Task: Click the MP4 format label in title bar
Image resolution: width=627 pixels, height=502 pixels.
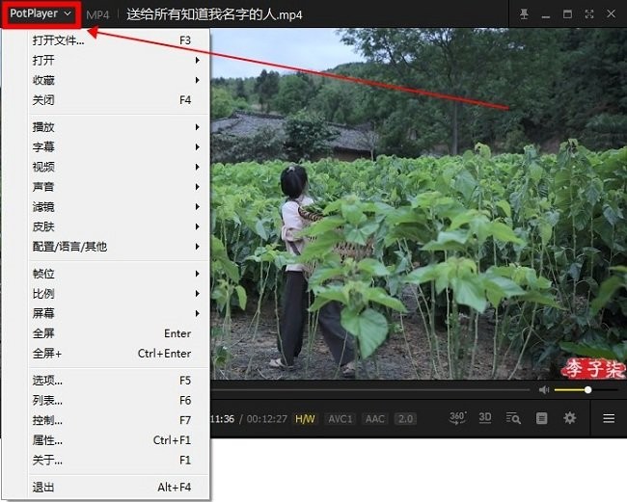Action: (x=97, y=15)
